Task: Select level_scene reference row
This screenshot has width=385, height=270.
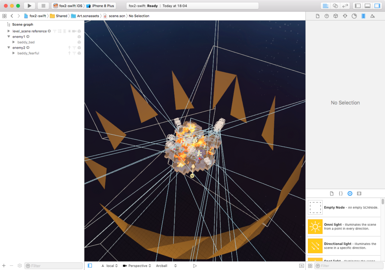Action: (x=42, y=31)
